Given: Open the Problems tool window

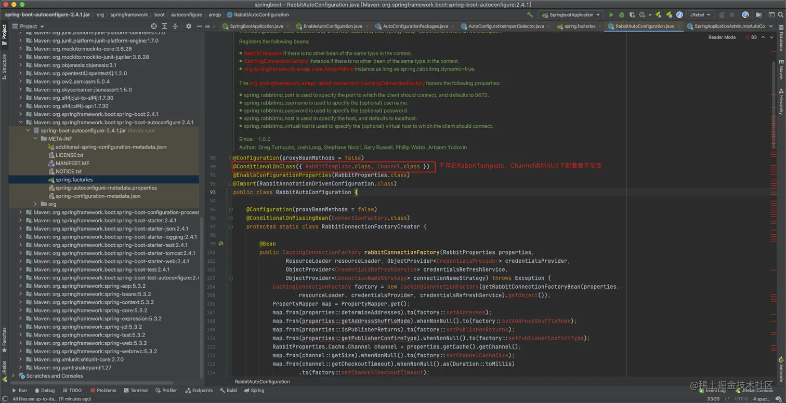Looking at the screenshot, I should pyautogui.click(x=103, y=390).
